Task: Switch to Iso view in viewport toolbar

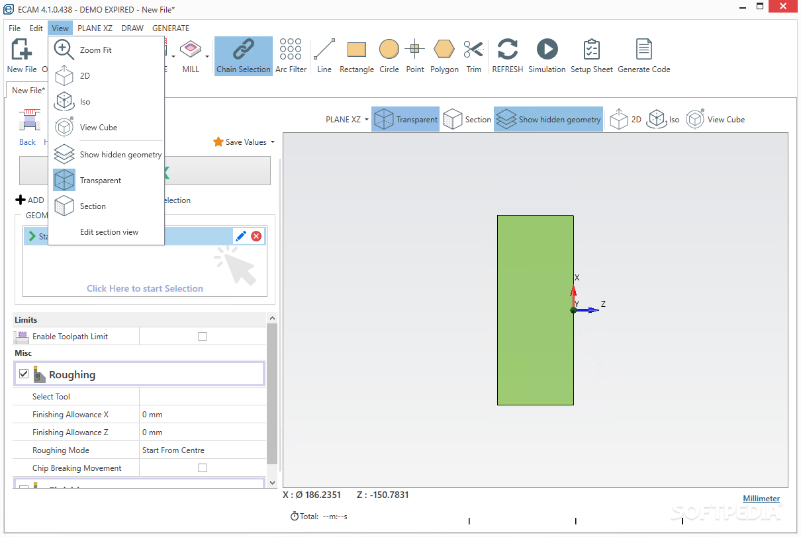Action: pyautogui.click(x=663, y=120)
